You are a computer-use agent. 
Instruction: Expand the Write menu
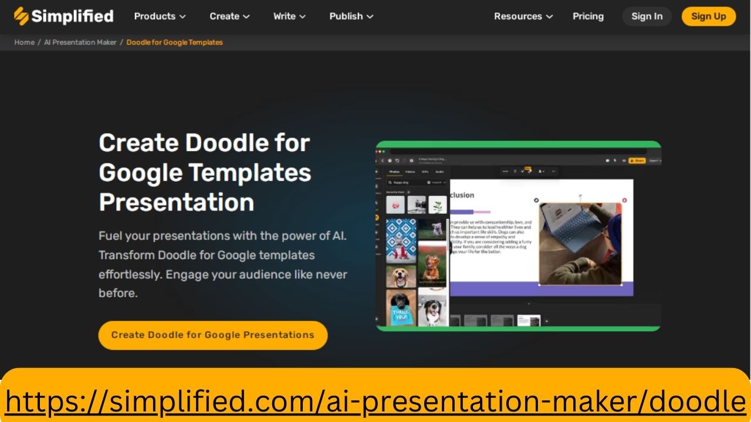click(289, 16)
